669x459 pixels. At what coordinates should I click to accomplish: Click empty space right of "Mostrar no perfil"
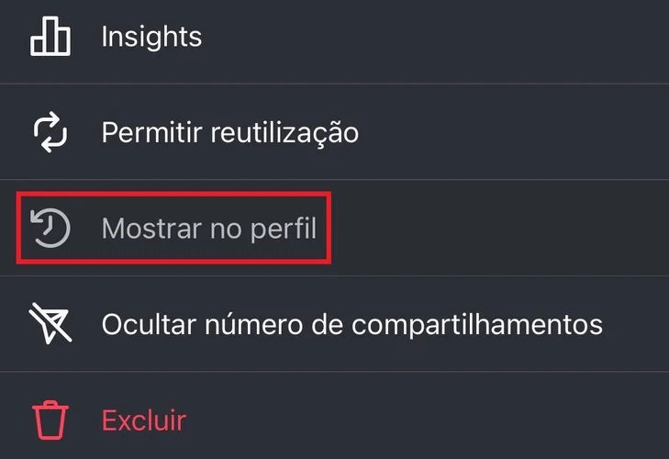[x=496, y=228]
